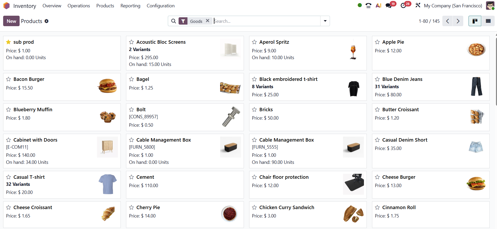Viewport: 497px width, 229px height.
Task: Favorite the Bacon Burger product
Action: (8, 79)
